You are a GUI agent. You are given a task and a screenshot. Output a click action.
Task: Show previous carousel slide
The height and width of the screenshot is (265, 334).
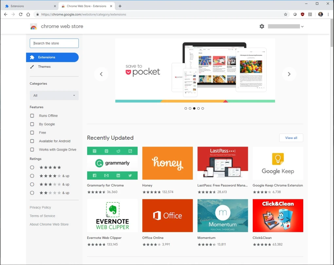click(x=101, y=74)
